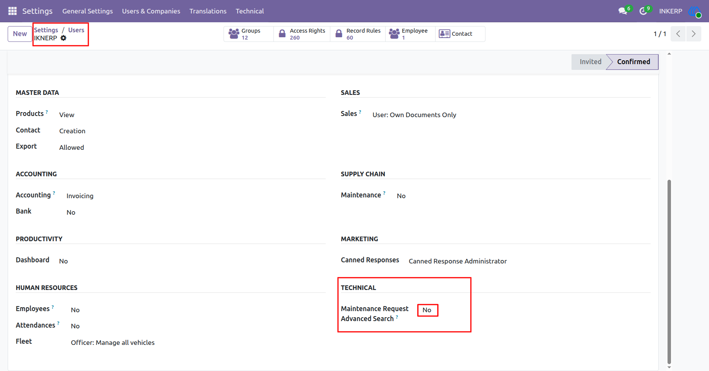Open the Groups stat button
This screenshot has height=371, width=709.
tap(249, 34)
